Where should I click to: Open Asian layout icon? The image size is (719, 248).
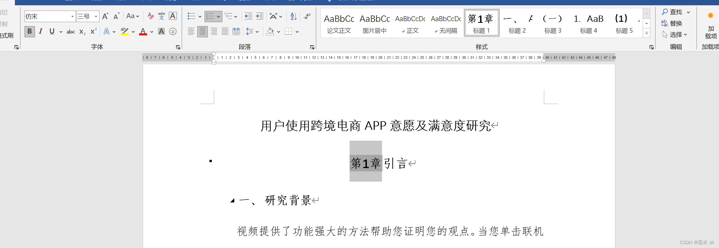[273, 16]
